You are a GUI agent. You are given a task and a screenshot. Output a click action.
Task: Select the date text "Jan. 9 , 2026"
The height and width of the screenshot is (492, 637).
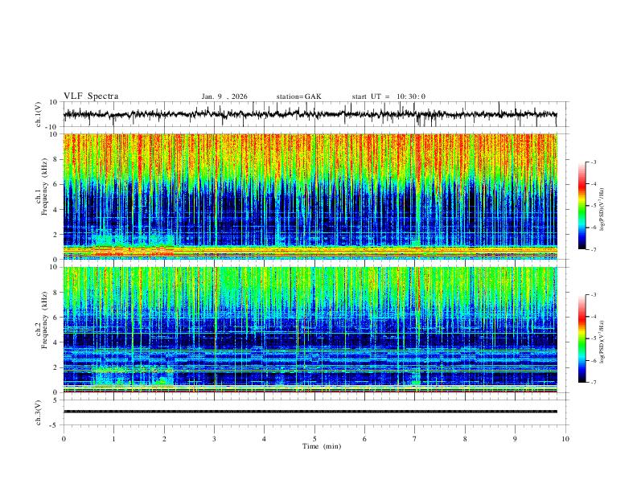pos(224,96)
